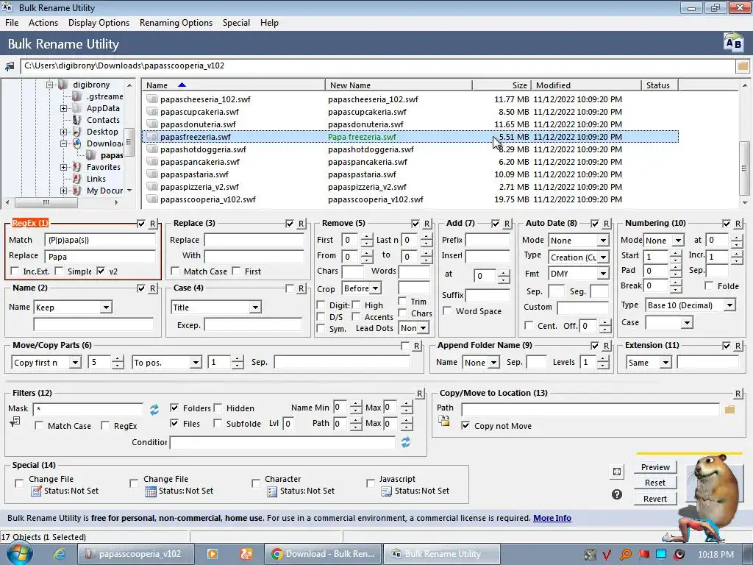Uncheck Copy not Move checkbox
Screen dimensions: 753x565
pos(465,426)
